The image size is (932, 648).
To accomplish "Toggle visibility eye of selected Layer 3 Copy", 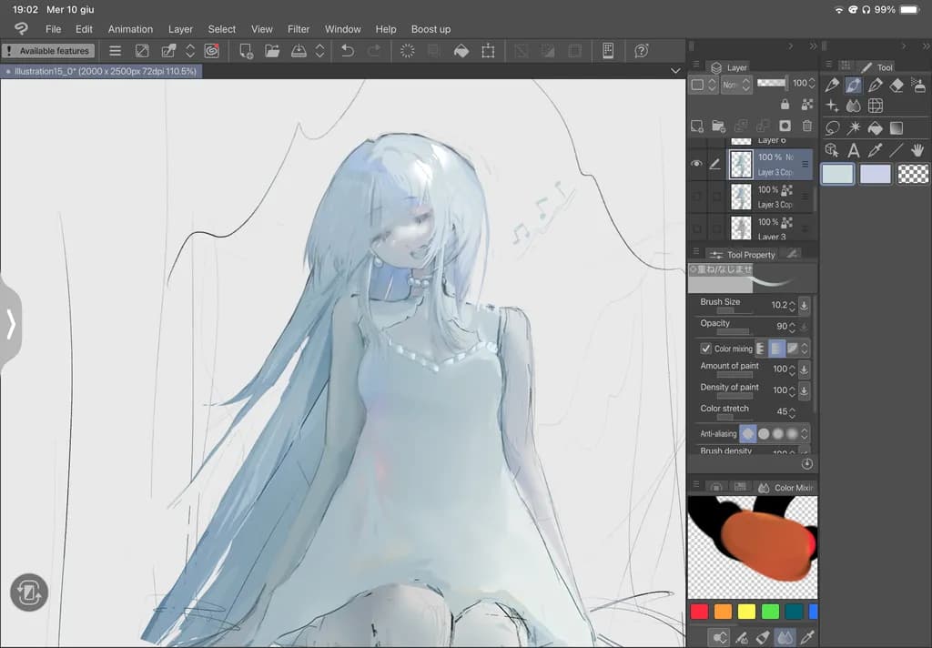I will coord(696,164).
